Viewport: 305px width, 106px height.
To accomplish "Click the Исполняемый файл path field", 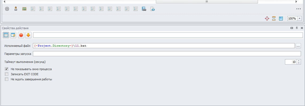I will coord(164,46).
